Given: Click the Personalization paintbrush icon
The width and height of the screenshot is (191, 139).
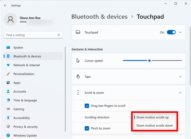Looking at the screenshot, I should tap(8, 74).
